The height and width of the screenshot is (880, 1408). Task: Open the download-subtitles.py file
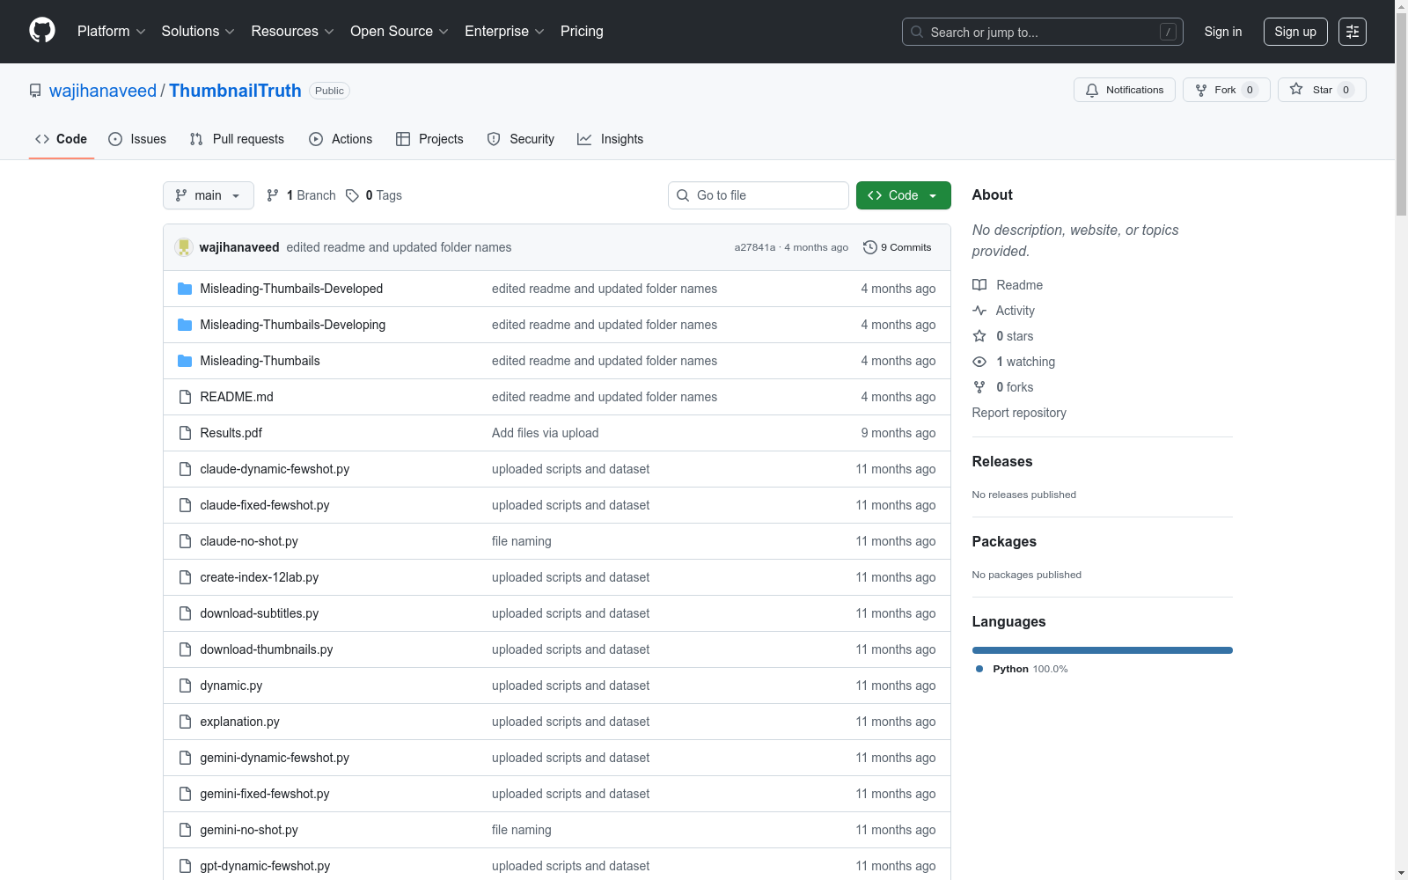(x=260, y=613)
